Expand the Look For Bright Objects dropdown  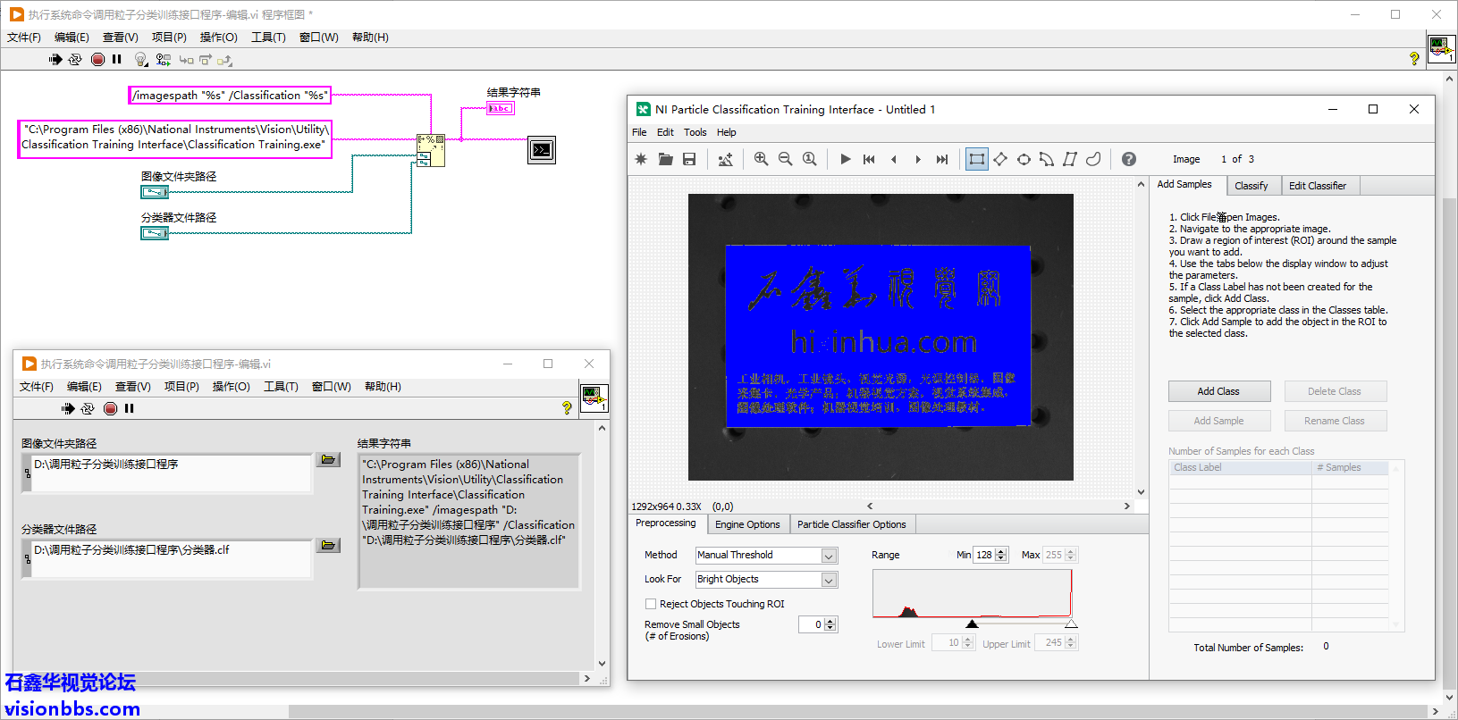pyautogui.click(x=829, y=580)
